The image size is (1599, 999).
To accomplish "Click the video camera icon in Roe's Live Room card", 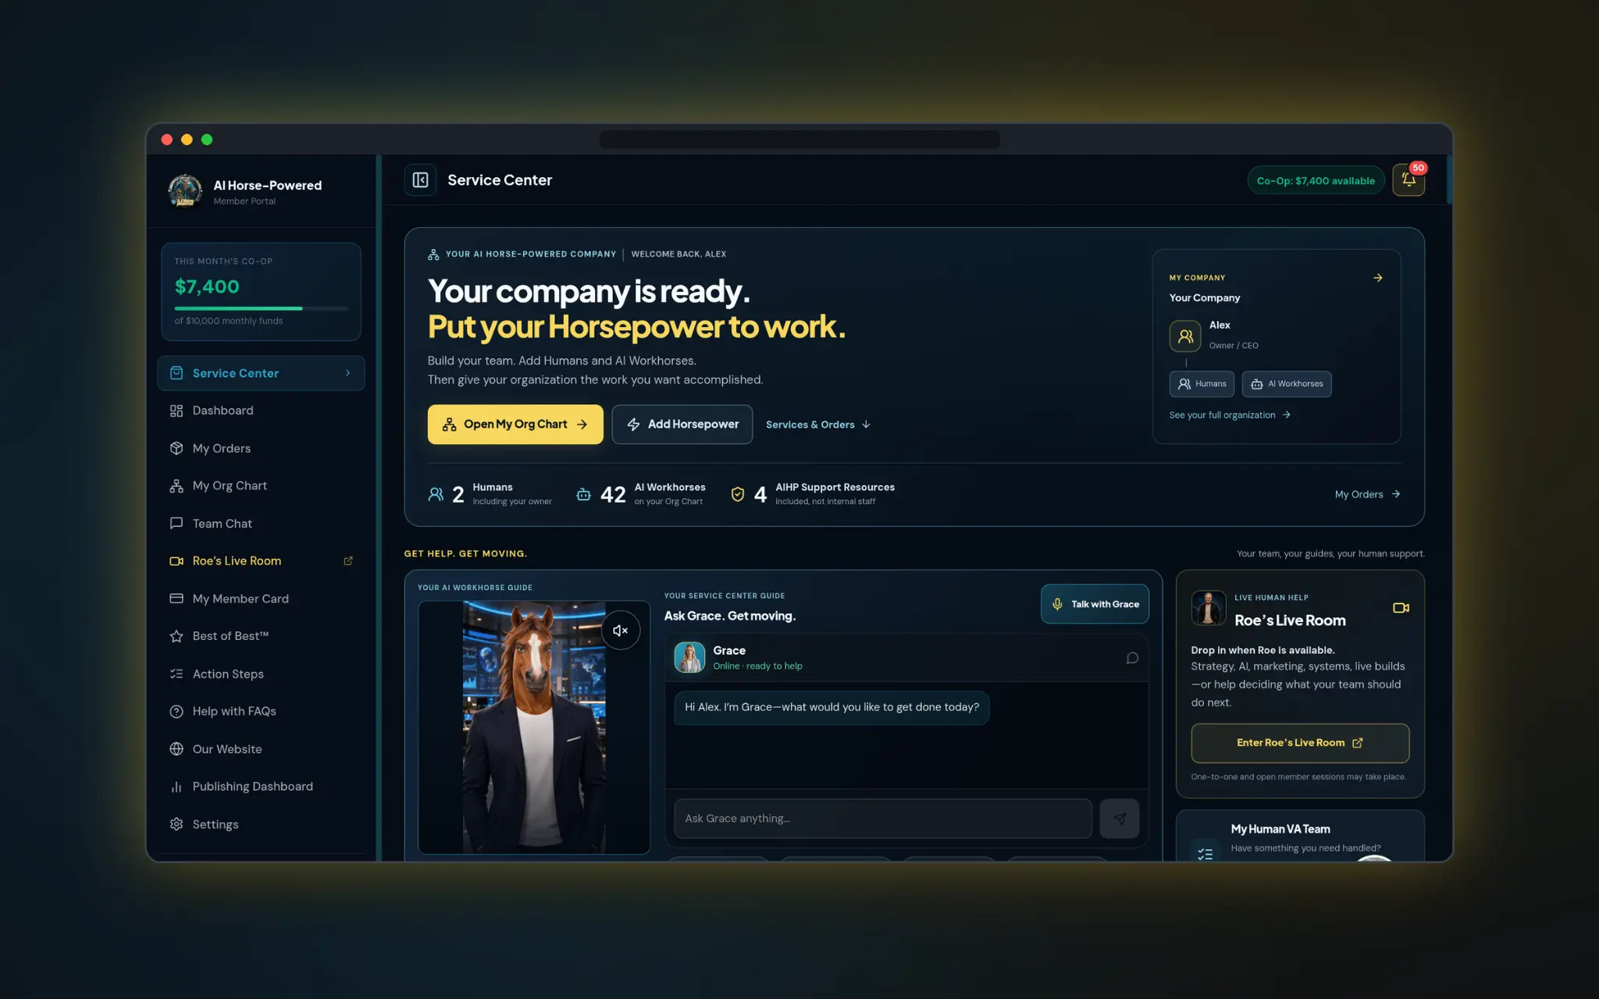I will point(1401,608).
